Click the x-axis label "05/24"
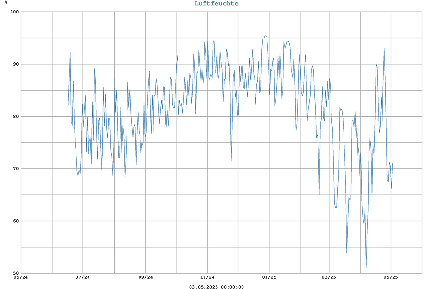The image size is (433, 289). (21, 277)
